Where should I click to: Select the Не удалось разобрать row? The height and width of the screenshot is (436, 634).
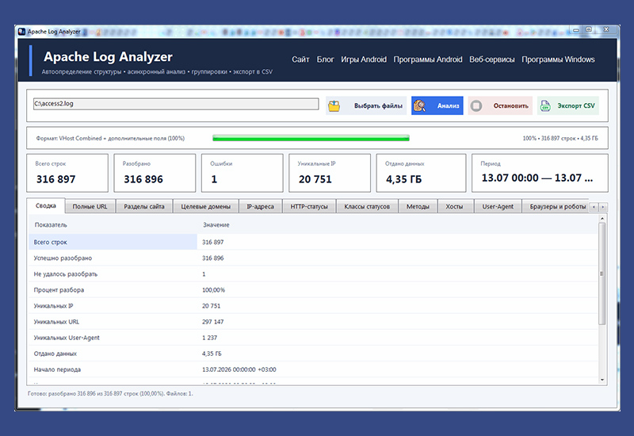pos(313,273)
